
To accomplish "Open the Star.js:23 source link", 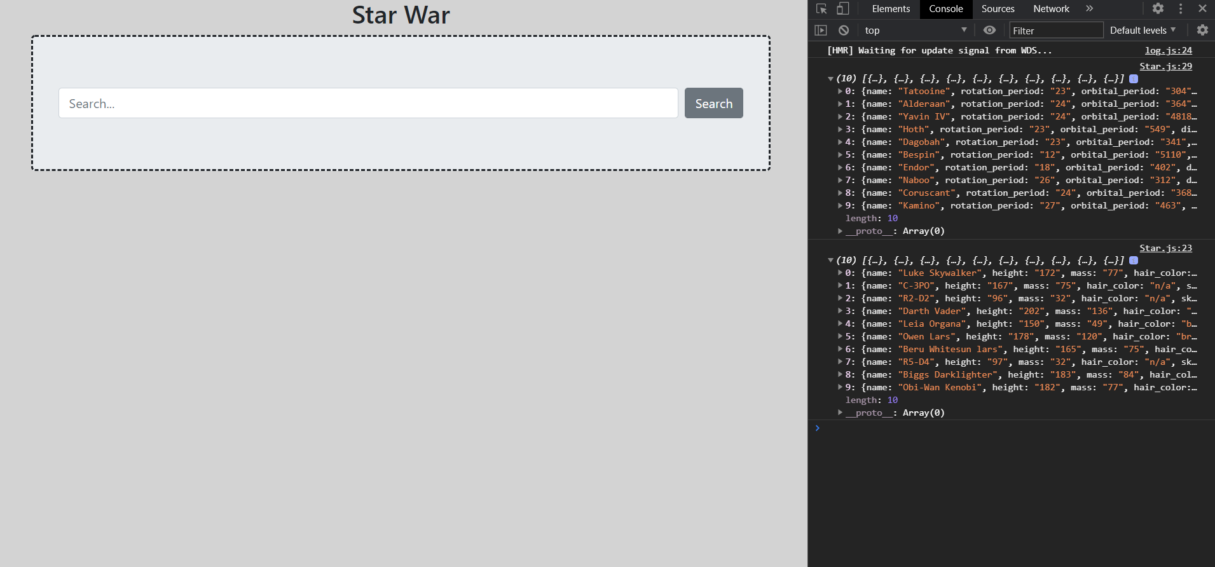I will 1165,249.
